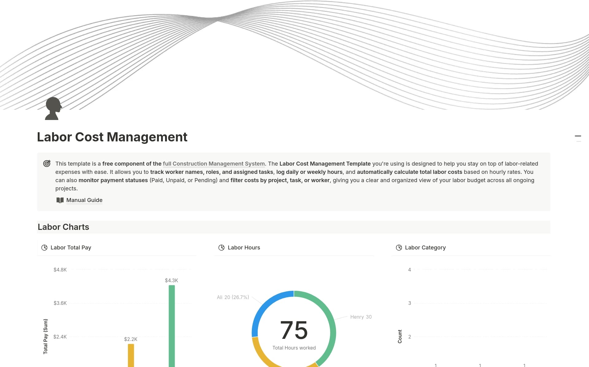Click the target icon in the template callout
Screen dimensions: 589x367
(47, 164)
